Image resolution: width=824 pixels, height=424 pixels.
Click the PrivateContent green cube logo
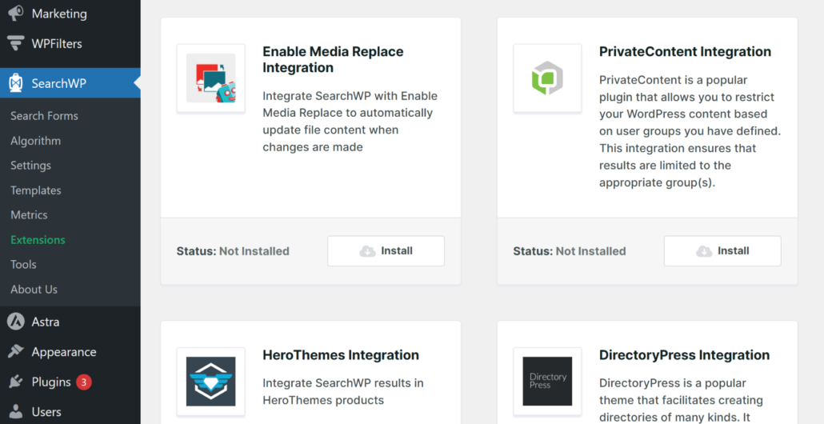coord(547,78)
